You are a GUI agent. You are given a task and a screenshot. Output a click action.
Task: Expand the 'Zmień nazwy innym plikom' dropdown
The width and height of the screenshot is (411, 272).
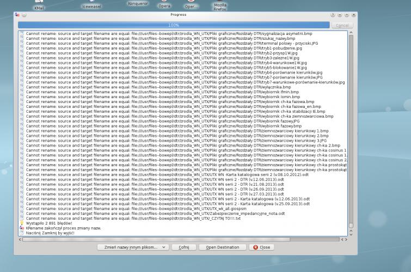[132, 247]
